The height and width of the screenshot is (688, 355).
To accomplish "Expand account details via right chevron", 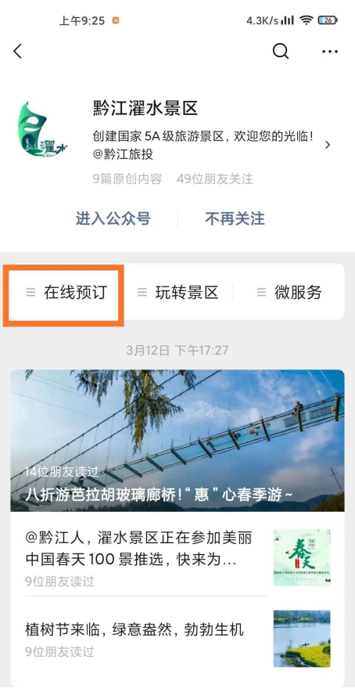I will (328, 145).
